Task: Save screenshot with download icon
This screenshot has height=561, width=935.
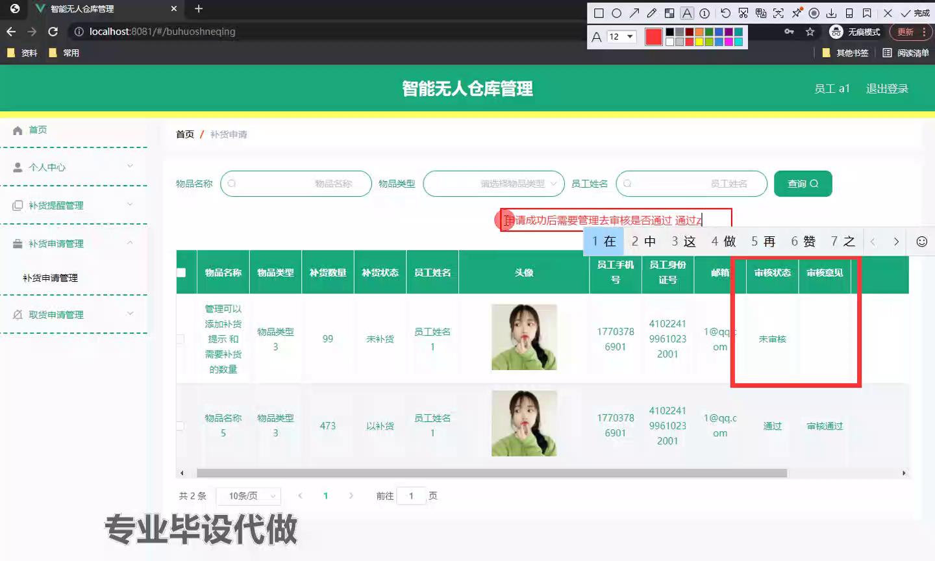Action: click(831, 13)
